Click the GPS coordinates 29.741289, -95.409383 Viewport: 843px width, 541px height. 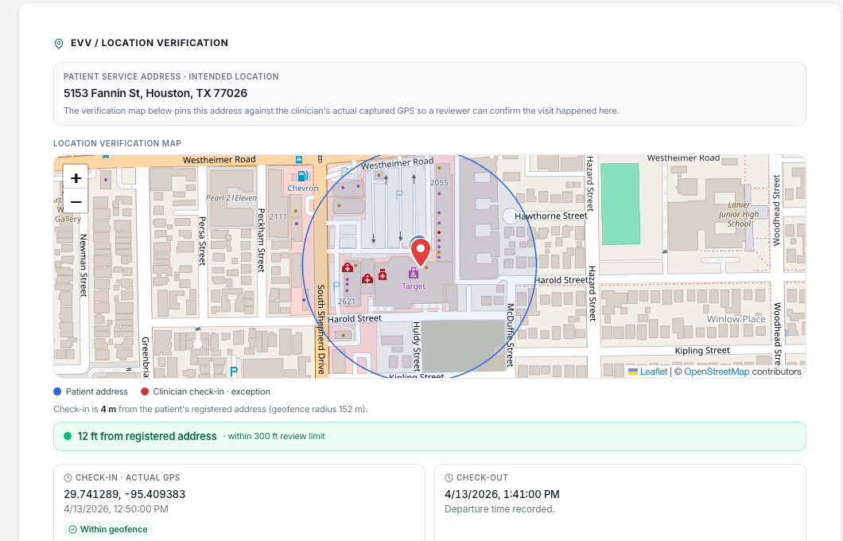pos(124,494)
